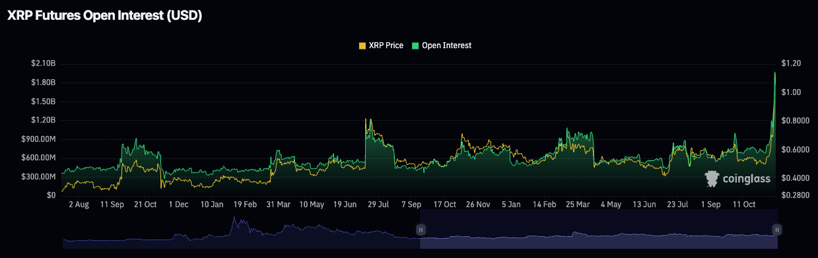Click the 13 Jun date label
Image resolution: width=818 pixels, height=258 pixels.
click(x=645, y=205)
